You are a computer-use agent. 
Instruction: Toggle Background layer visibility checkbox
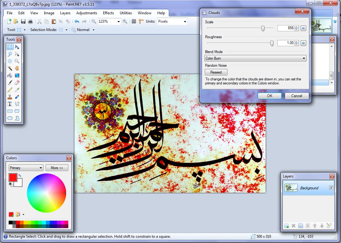tap(331, 187)
